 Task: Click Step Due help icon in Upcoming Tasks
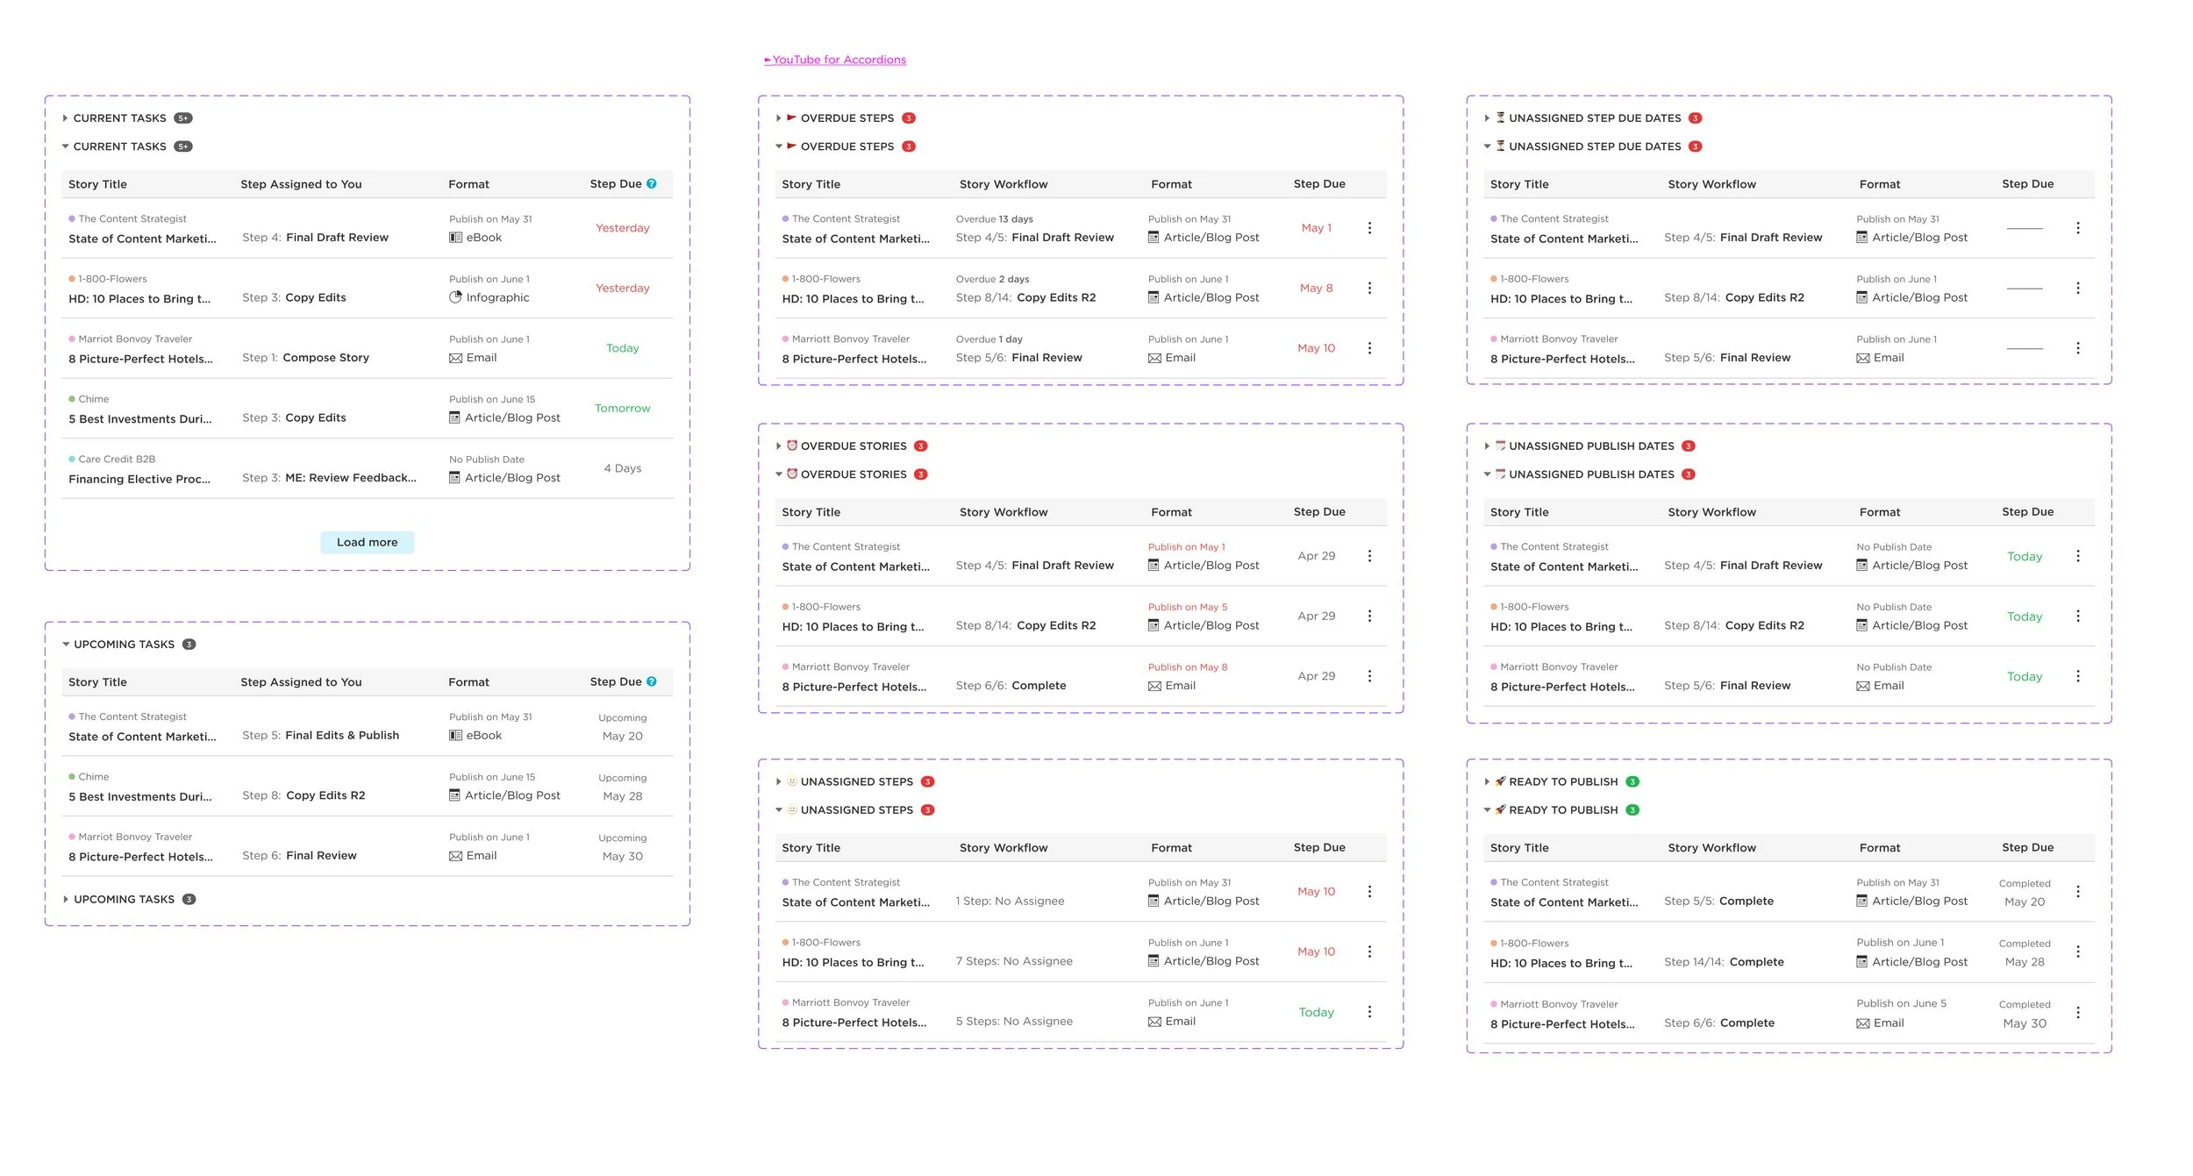(652, 681)
